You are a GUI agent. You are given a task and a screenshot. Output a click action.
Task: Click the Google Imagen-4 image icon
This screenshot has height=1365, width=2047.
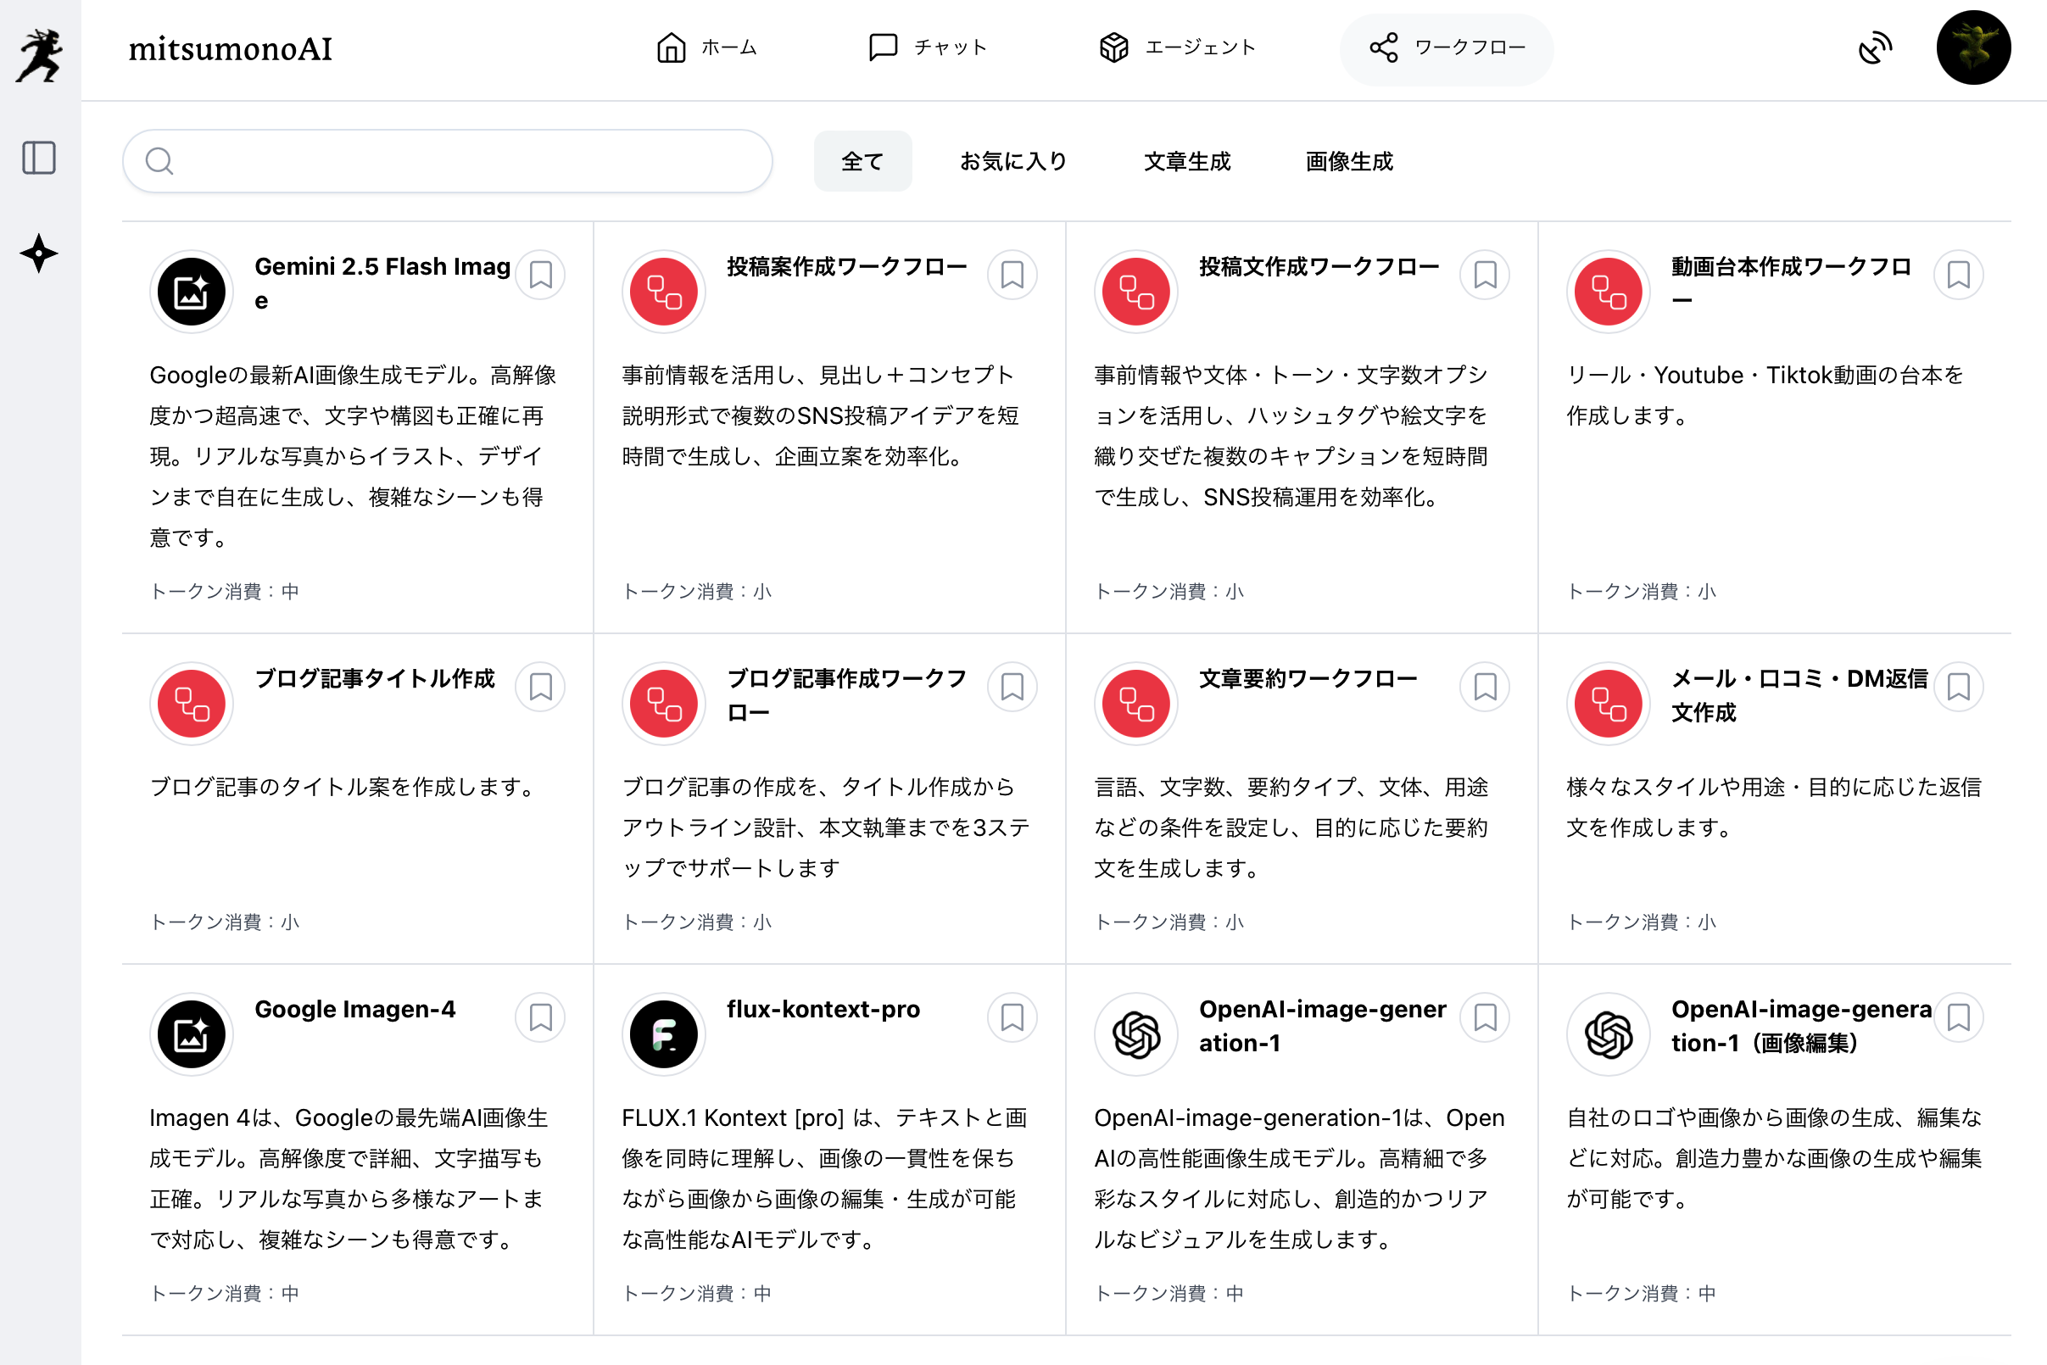[192, 1034]
